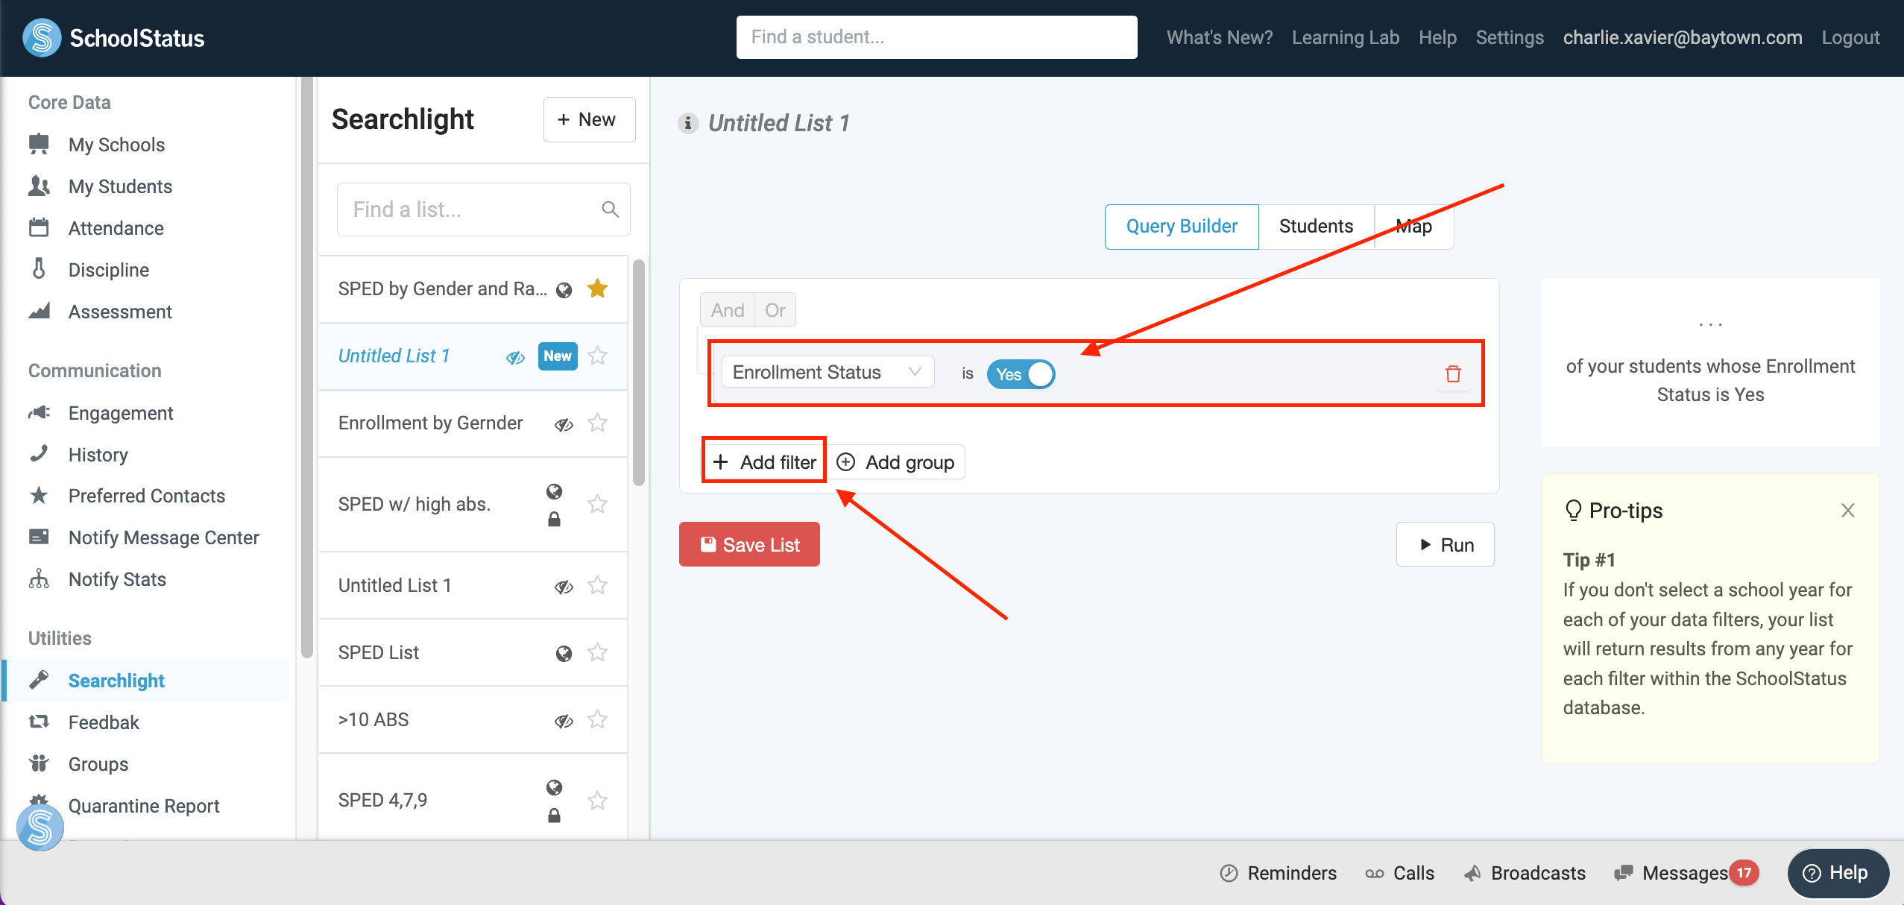
Task: View communication History
Action: (98, 455)
